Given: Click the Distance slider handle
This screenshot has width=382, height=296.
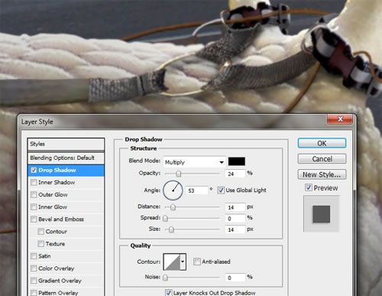Looking at the screenshot, I should 173,207.
